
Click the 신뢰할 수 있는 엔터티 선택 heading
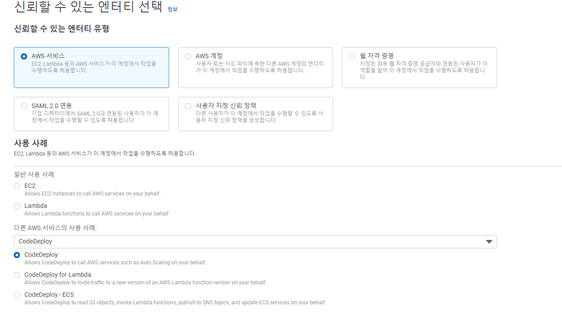[x=88, y=7]
